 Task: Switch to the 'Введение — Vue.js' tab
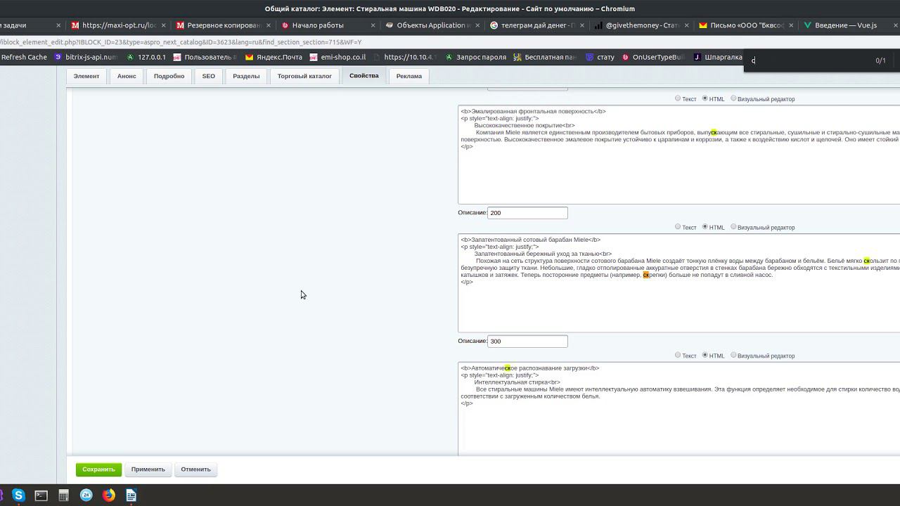tap(846, 25)
